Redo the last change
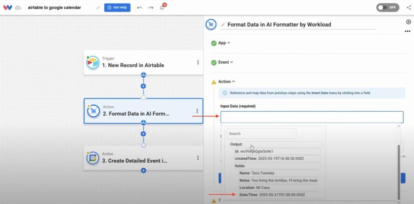 point(151,8)
